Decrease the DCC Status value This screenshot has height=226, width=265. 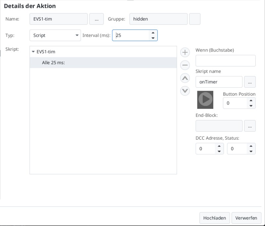coord(251,151)
